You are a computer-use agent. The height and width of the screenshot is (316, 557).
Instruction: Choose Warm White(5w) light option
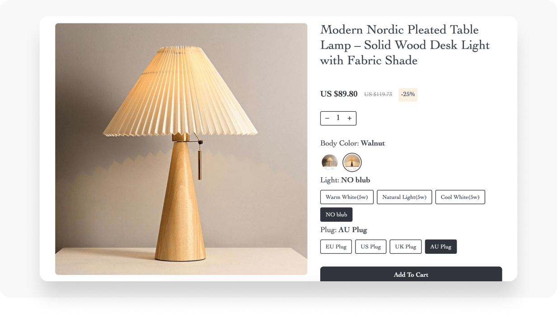pyautogui.click(x=347, y=197)
